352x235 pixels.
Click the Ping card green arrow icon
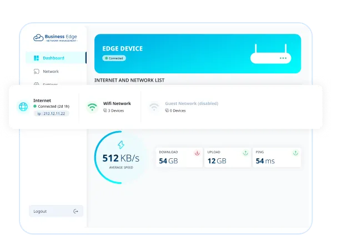[x=295, y=153]
